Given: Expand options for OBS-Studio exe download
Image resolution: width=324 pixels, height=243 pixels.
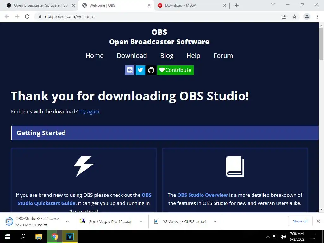Looking at the screenshot, I should [67, 221].
